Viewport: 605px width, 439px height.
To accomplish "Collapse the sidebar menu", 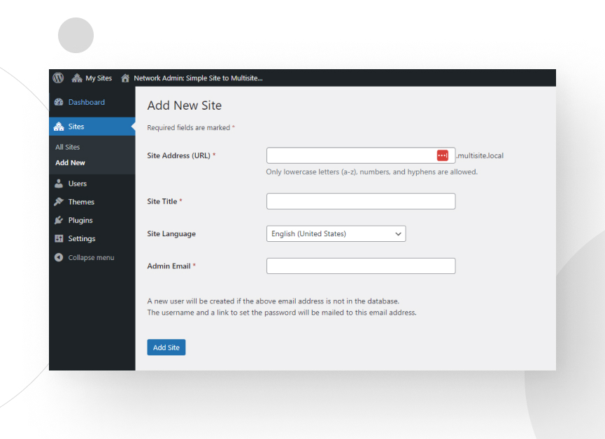I will 92,257.
